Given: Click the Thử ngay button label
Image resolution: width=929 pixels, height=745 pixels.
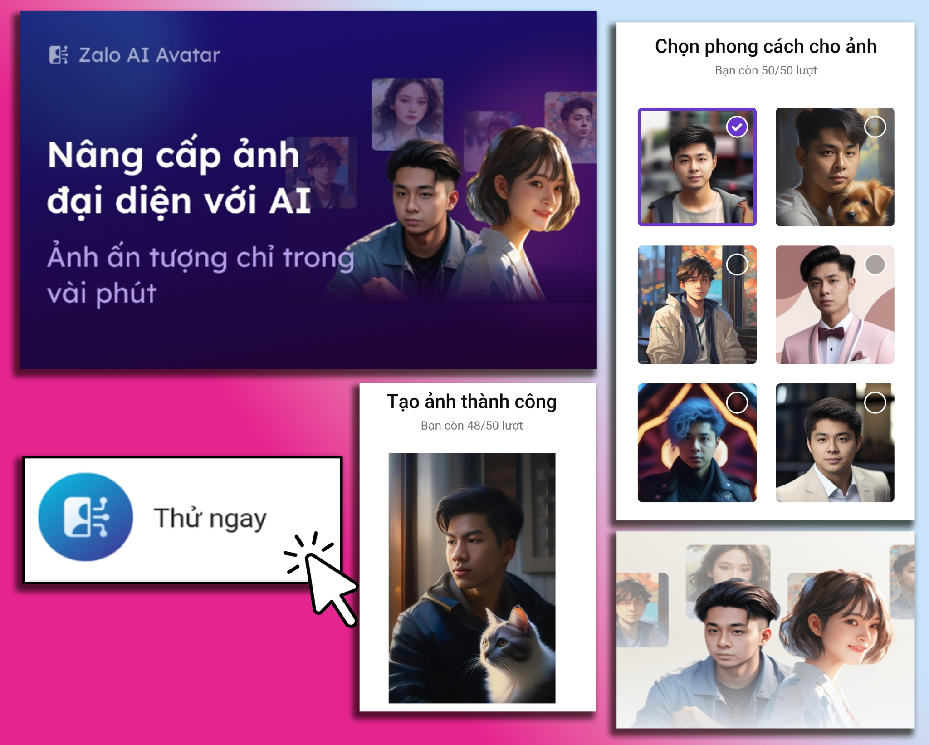Looking at the screenshot, I should [210, 519].
